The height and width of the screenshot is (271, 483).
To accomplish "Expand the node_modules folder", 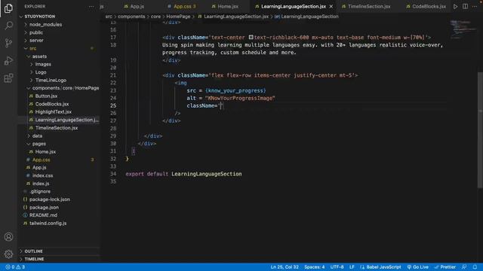I will [45, 24].
